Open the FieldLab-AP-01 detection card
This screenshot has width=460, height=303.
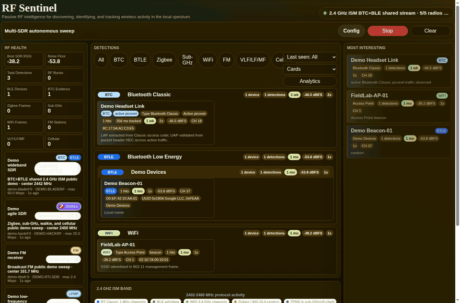(x=155, y=256)
